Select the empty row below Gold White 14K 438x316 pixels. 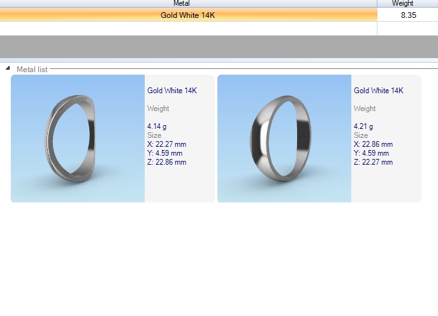click(189, 28)
